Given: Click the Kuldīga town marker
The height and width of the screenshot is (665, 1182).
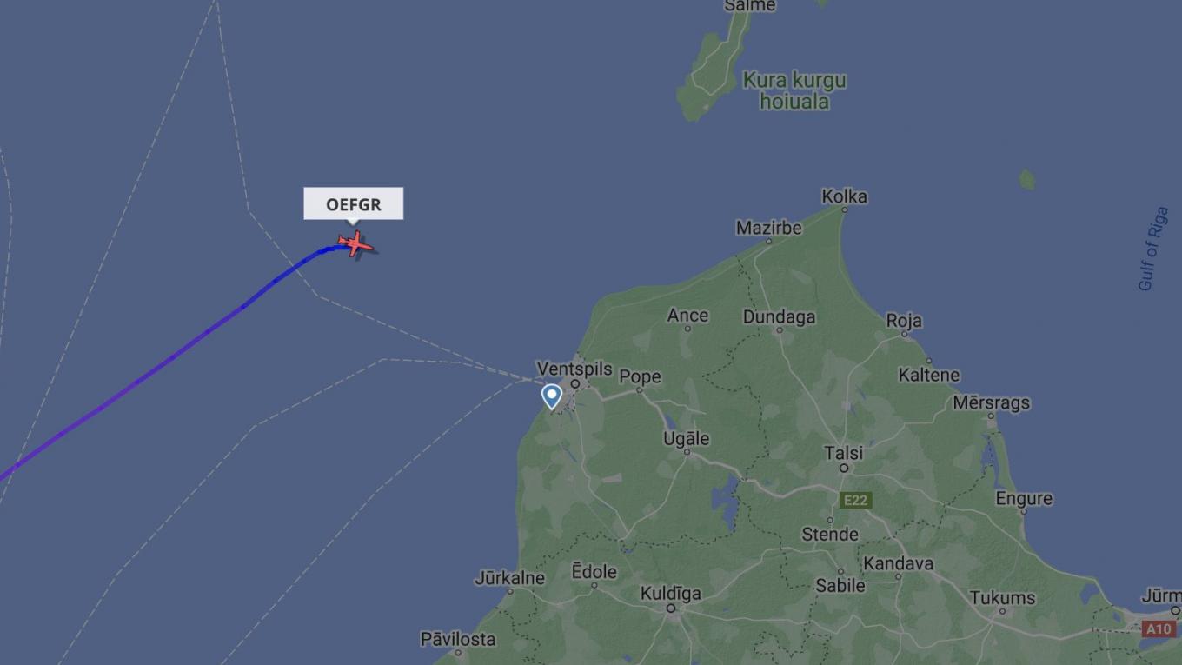Looking at the screenshot, I should click(x=670, y=608).
